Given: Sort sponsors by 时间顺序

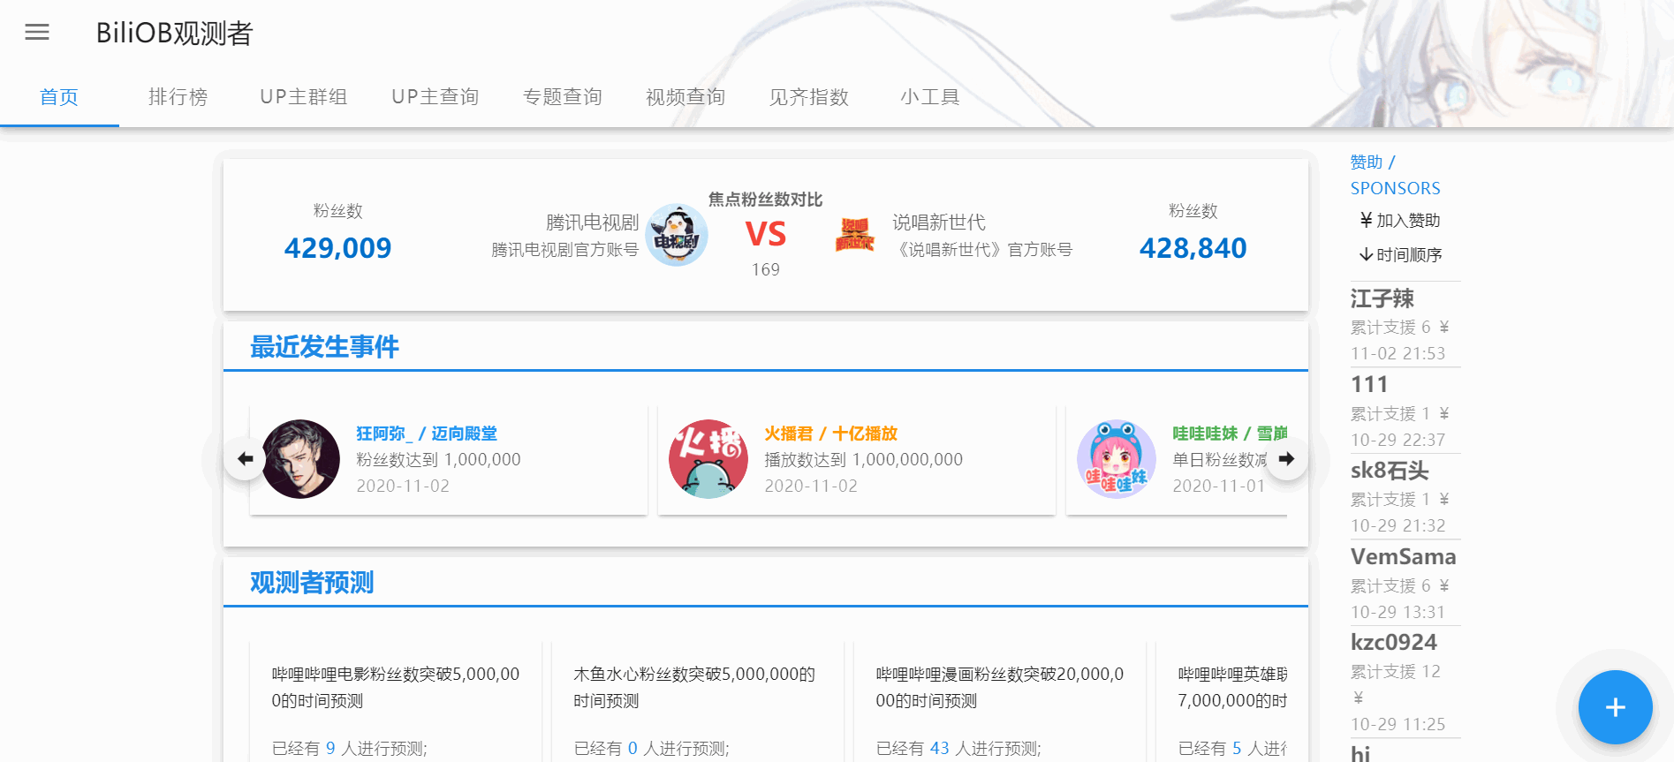Looking at the screenshot, I should click(x=1400, y=255).
